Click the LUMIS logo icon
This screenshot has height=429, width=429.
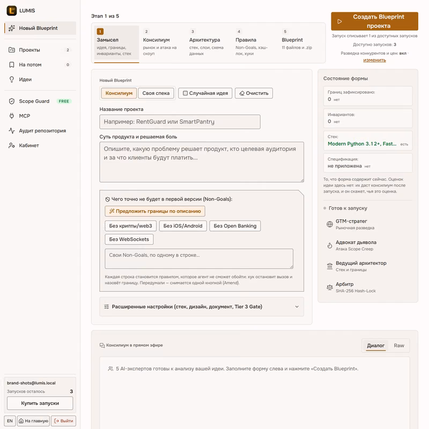(x=11, y=11)
